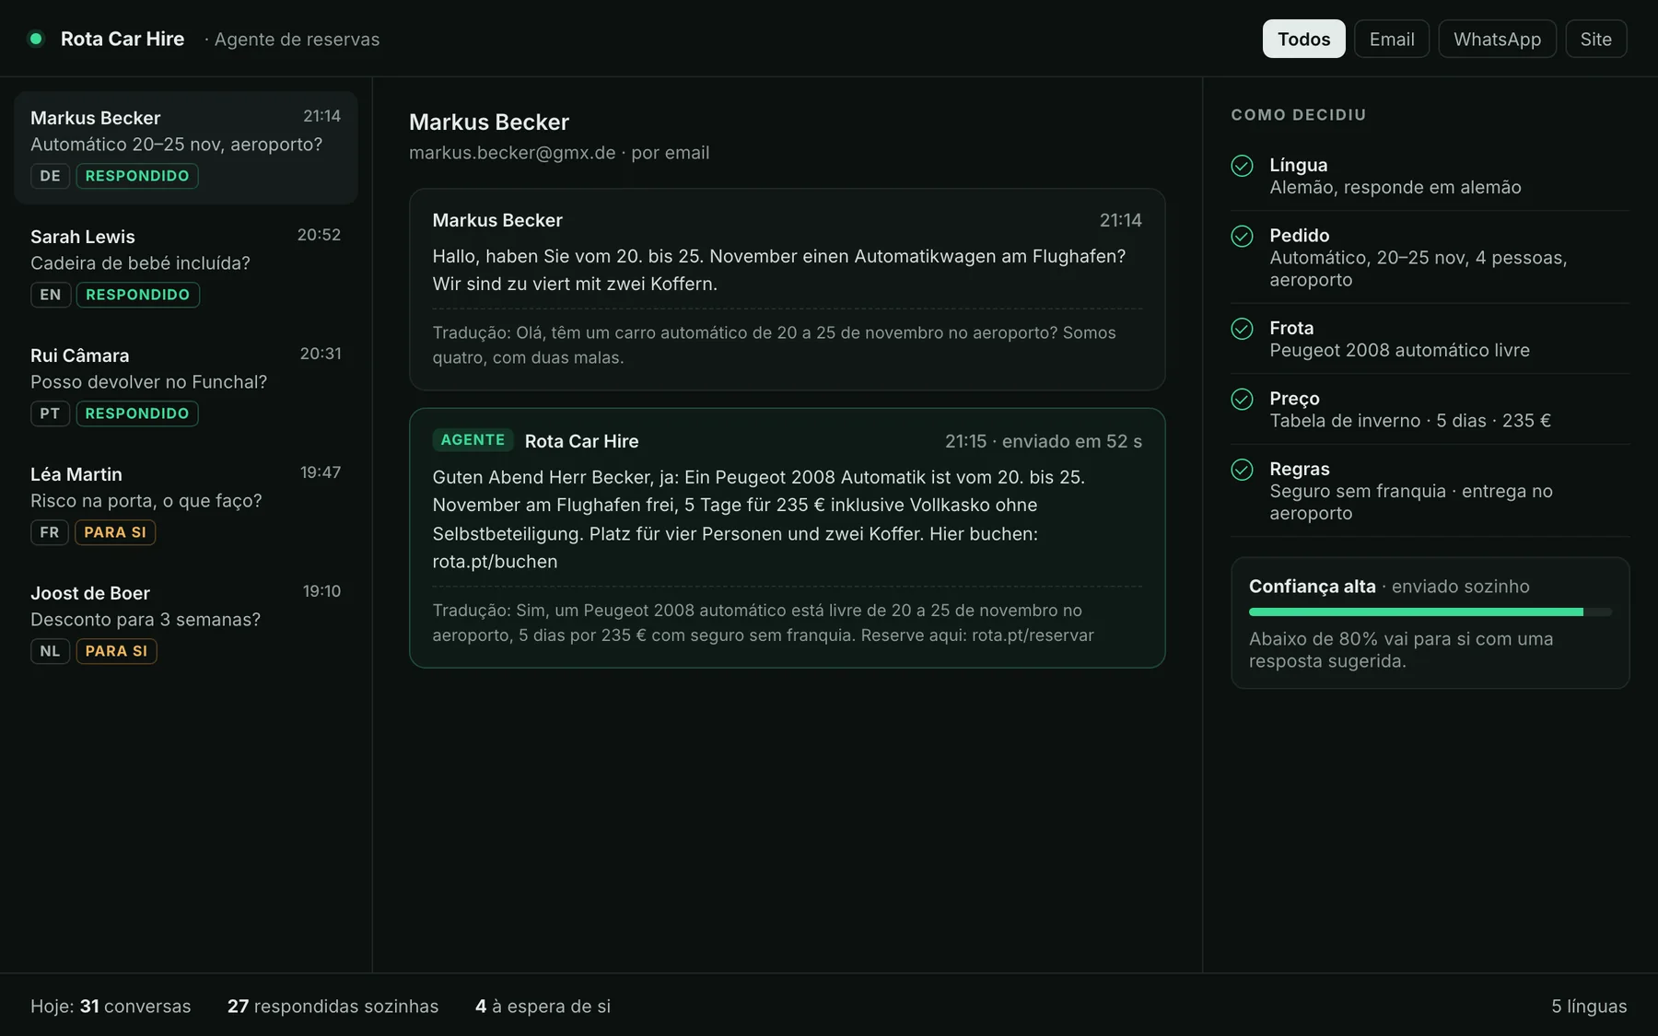Open Léa Martin conversation
This screenshot has height=1036, width=1658.
coord(186,504)
